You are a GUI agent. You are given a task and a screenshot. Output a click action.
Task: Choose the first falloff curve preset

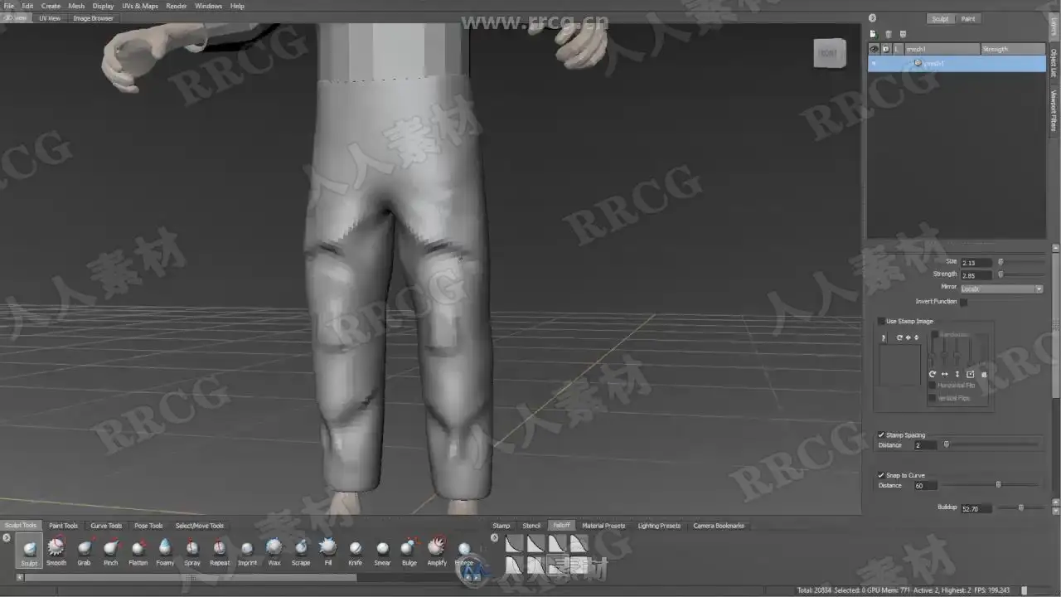tap(514, 544)
